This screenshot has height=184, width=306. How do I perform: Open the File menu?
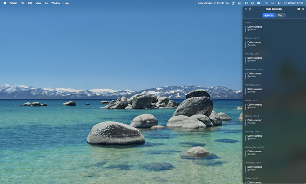23,3
